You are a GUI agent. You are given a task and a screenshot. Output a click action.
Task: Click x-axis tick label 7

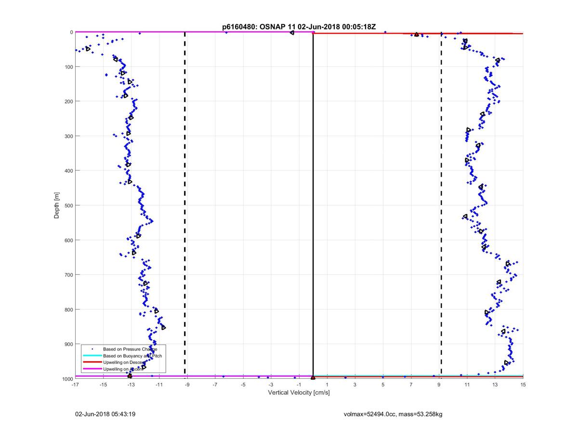coord(411,385)
